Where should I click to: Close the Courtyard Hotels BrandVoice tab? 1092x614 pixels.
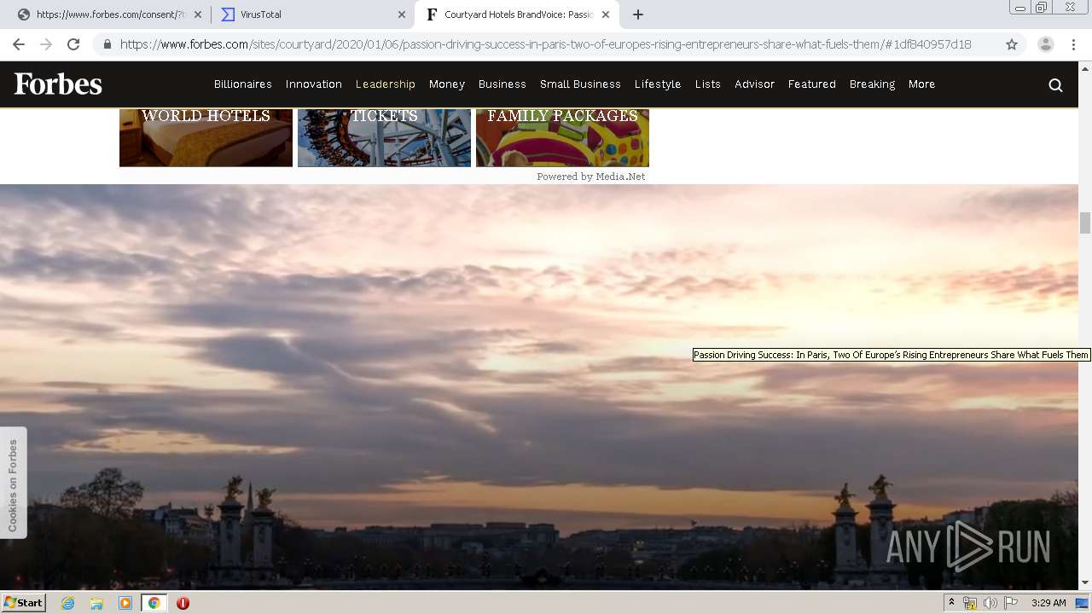(605, 14)
